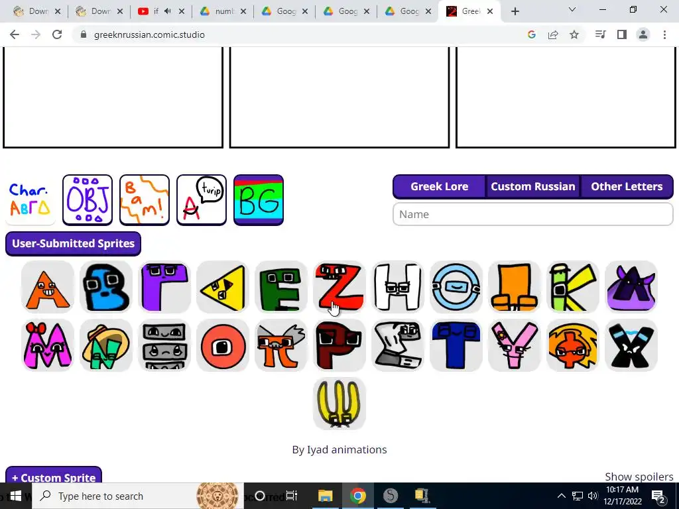This screenshot has width=679, height=509.
Task: Click the + Custom Sprite button
Action: point(54,476)
